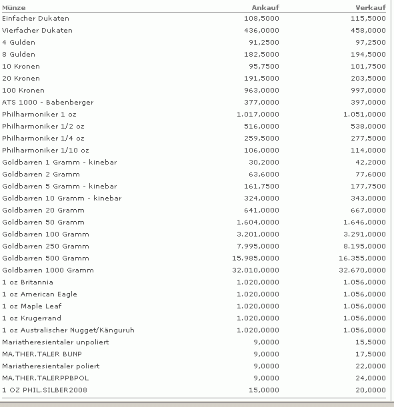Select Goldbarren 1000 Gramm row

tap(194, 270)
